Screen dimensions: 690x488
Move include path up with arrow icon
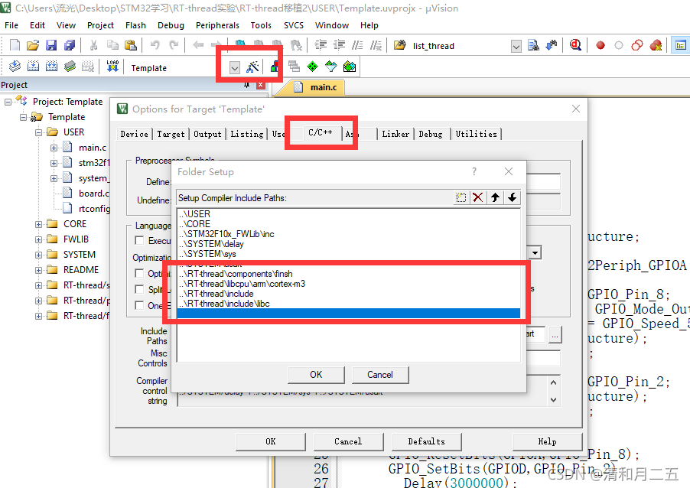(x=495, y=197)
